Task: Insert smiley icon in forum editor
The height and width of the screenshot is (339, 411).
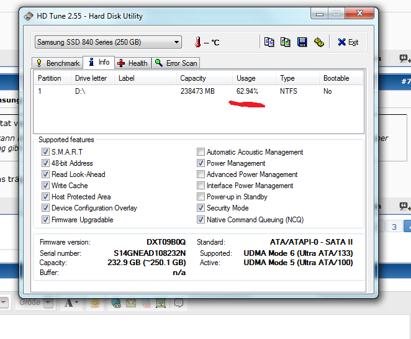Action: pos(95,303)
